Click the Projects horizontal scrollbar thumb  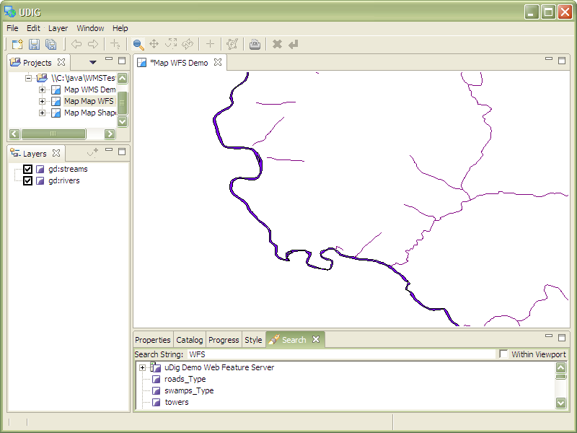pos(53,134)
